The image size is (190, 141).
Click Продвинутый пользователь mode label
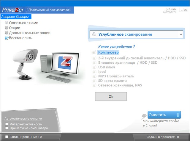click(50, 10)
